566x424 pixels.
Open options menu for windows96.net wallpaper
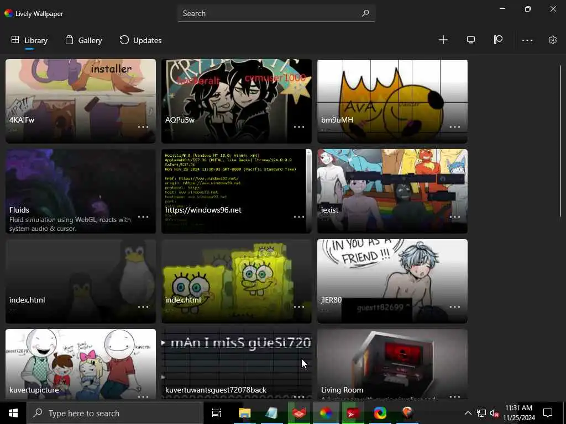pos(299,217)
